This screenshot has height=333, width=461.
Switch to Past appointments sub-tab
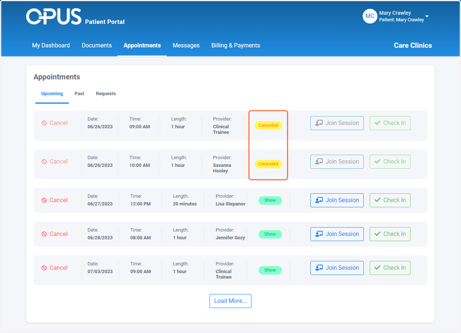point(80,94)
